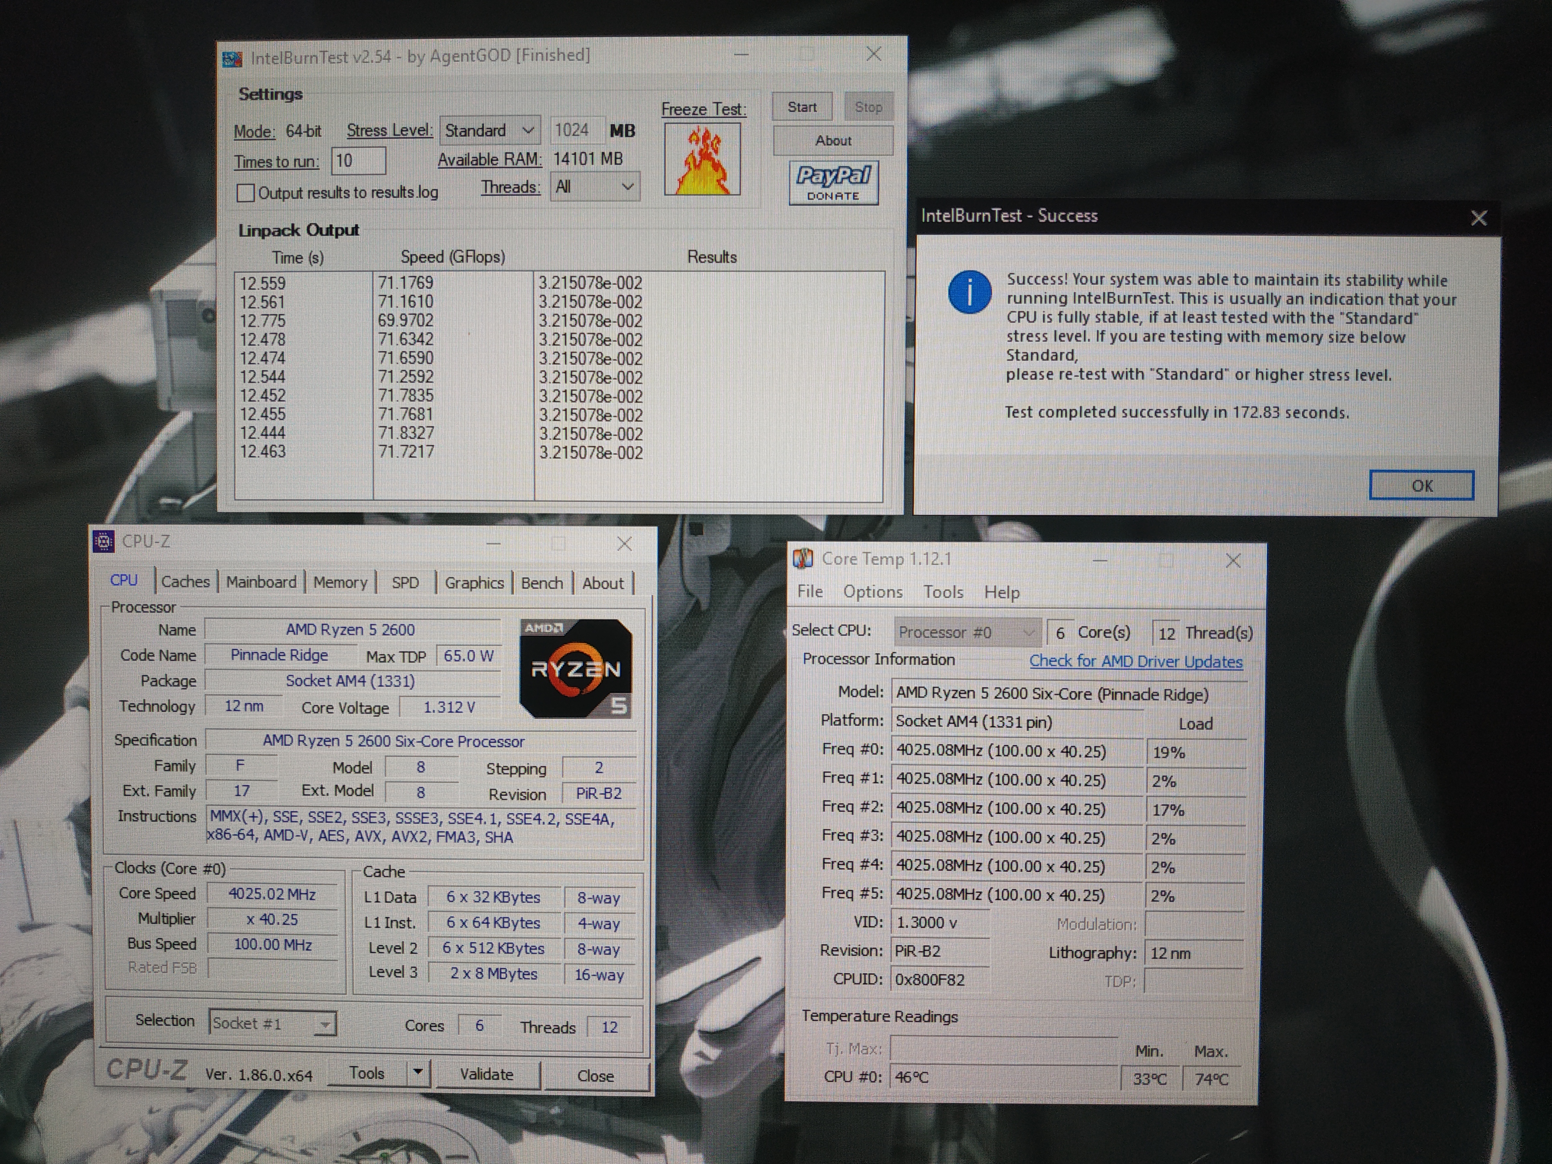The image size is (1552, 1164).
Task: Click the flame Freeze Test image
Action: click(x=702, y=159)
